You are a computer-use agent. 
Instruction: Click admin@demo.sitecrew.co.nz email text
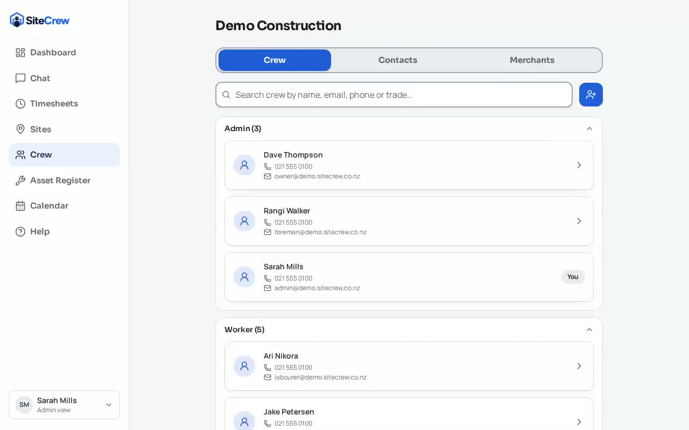pos(317,288)
